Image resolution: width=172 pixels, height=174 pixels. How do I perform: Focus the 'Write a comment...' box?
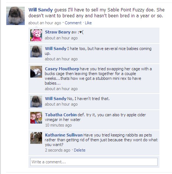coord(94,162)
